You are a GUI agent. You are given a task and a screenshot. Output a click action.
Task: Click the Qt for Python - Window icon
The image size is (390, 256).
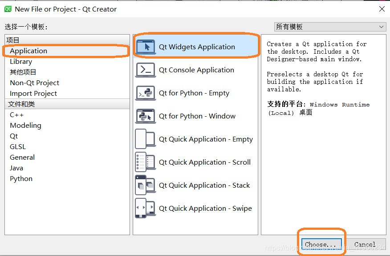pos(146,116)
